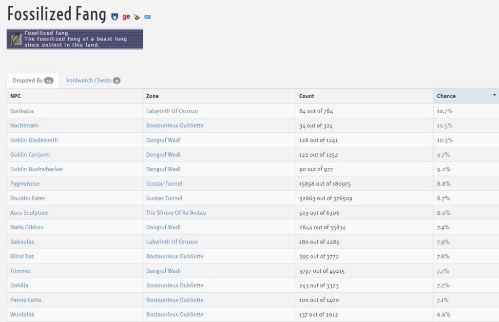The image size is (499, 322).
Task: Open the Goblin Bladesmith link
Action: tap(34, 140)
